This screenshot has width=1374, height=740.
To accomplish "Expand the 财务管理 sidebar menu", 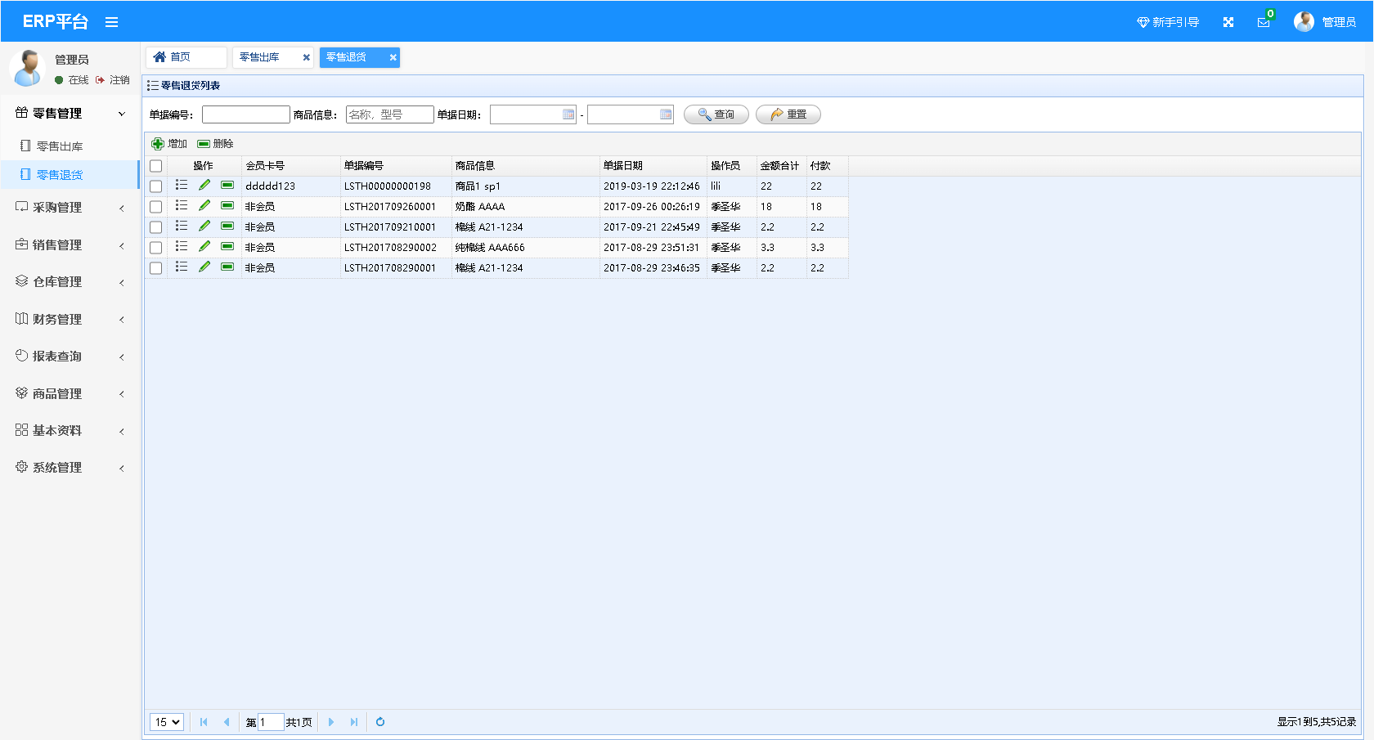I will point(70,319).
